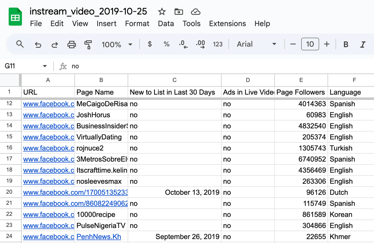Open the Extensions menu
This screenshot has height=243, width=374.
pos(227,24)
